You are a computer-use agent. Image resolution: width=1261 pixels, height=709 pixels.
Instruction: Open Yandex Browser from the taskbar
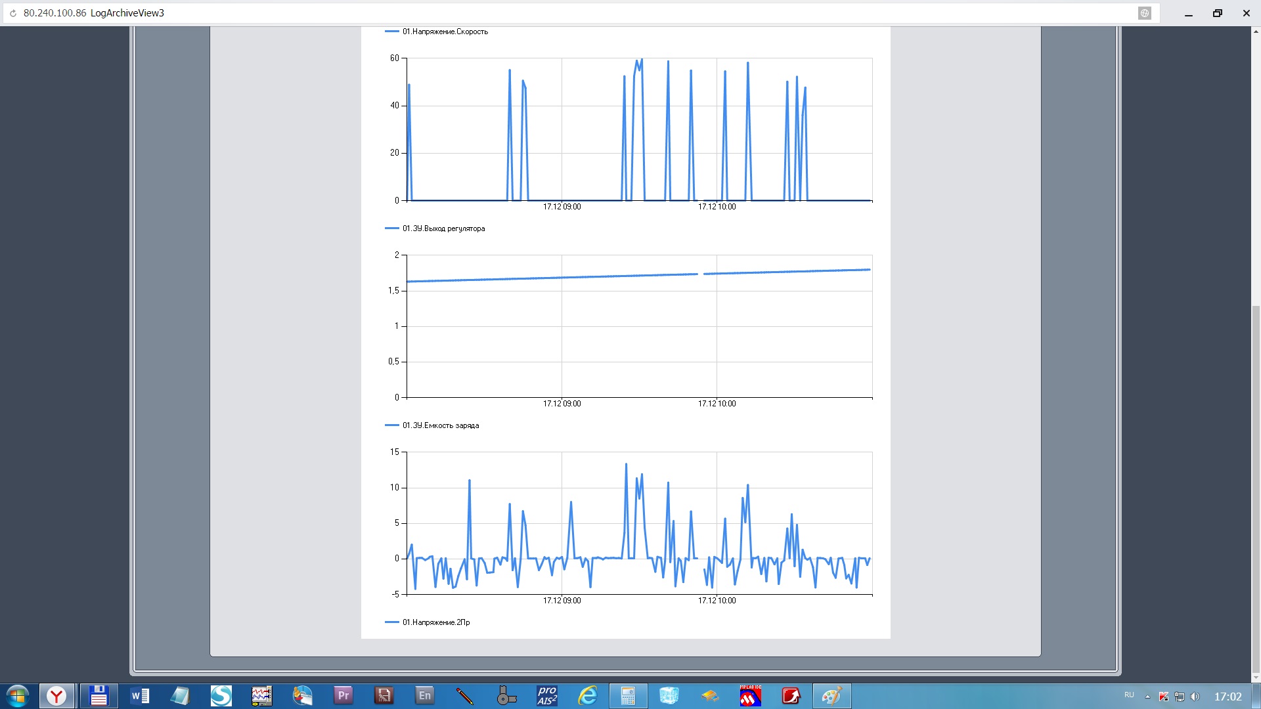click(x=57, y=695)
